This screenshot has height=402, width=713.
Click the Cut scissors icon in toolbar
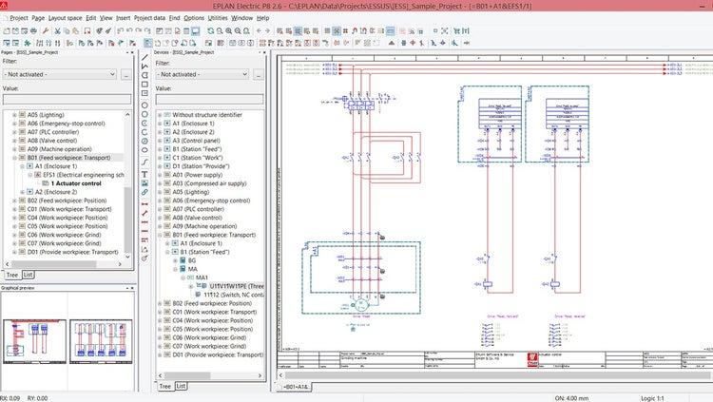click(58, 30)
